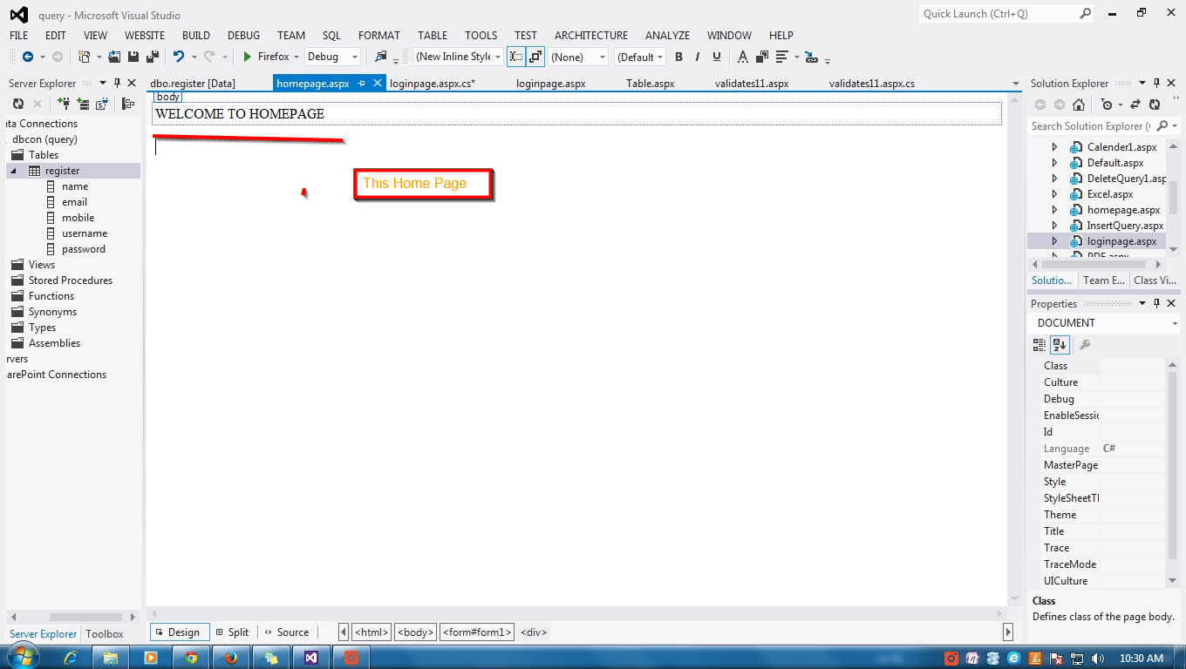Open the document tabs overflow dropdown
This screenshot has height=669, width=1186.
1015,84
